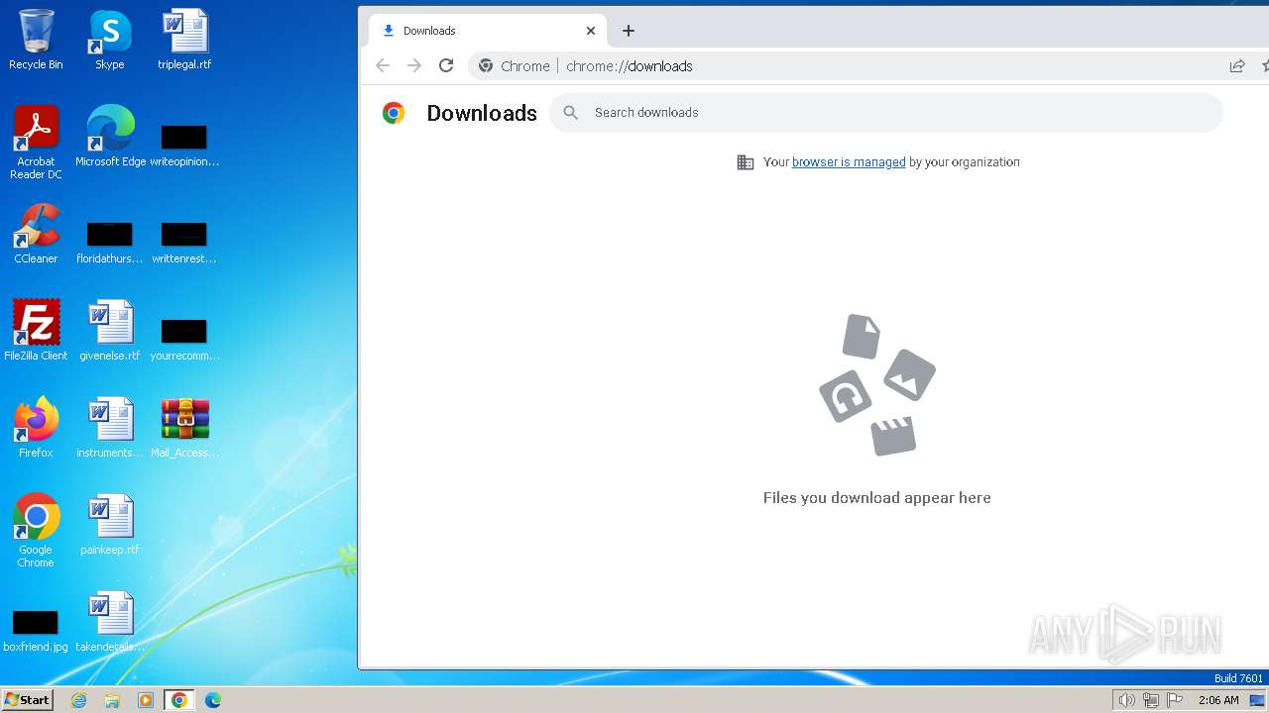
Task: Select the instruments document icon
Action: pyautogui.click(x=110, y=428)
